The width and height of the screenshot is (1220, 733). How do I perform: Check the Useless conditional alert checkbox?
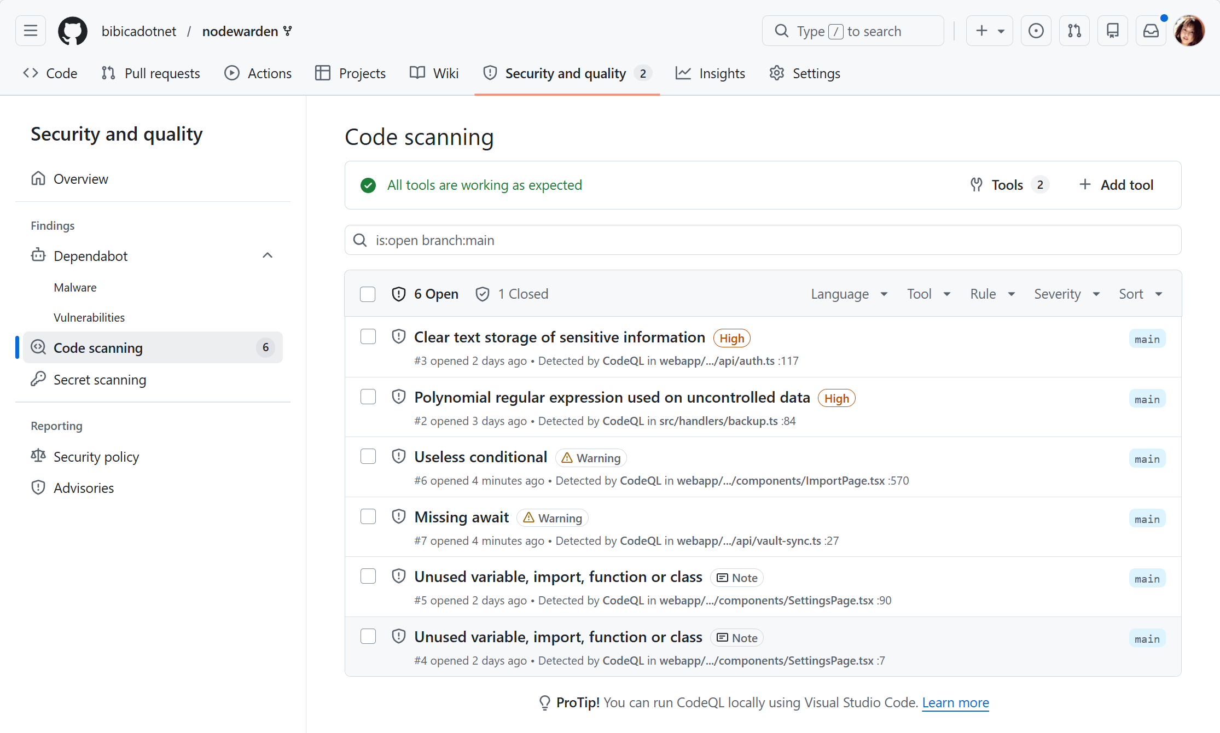368,456
